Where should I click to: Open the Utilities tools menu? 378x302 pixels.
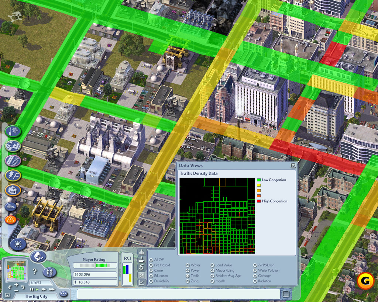13,175
